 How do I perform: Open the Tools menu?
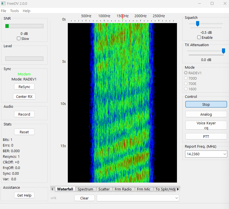point(14,11)
